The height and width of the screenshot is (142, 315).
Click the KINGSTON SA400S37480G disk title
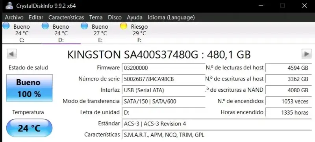coord(159,55)
